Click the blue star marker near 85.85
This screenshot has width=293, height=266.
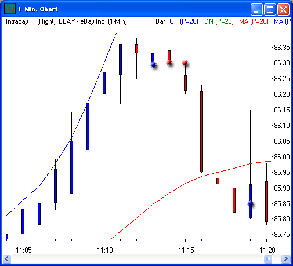[250, 203]
